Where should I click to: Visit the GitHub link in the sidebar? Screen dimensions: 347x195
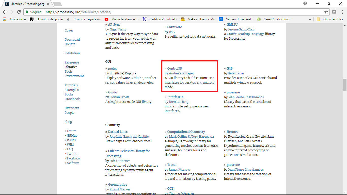click(x=72, y=136)
